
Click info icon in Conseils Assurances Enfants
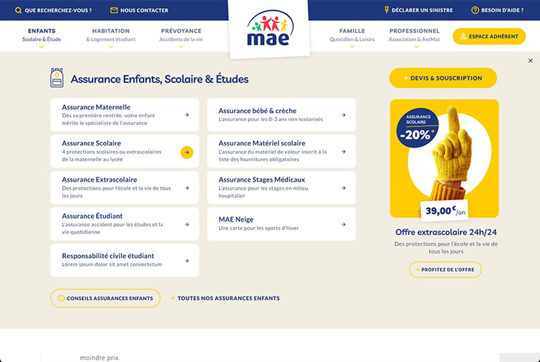tap(61, 298)
